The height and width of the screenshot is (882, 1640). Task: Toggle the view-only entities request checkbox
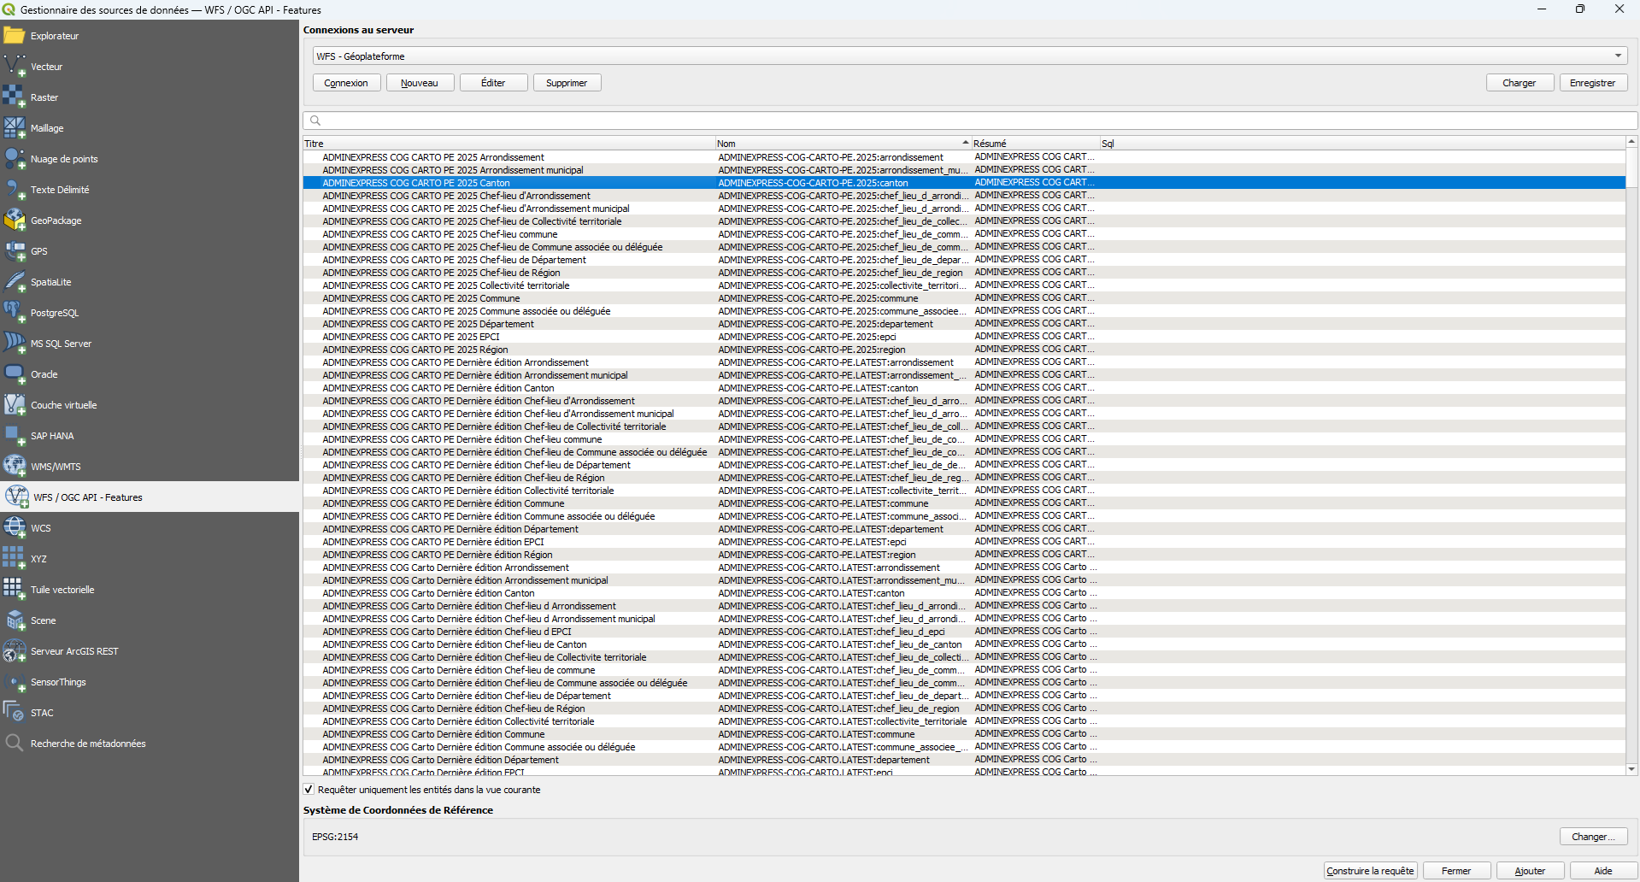tap(309, 790)
